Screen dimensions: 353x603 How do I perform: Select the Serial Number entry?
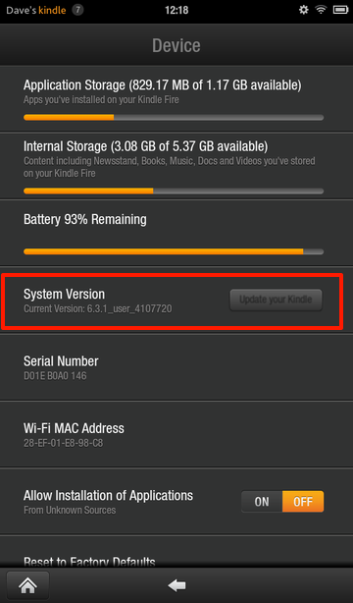coord(176,367)
